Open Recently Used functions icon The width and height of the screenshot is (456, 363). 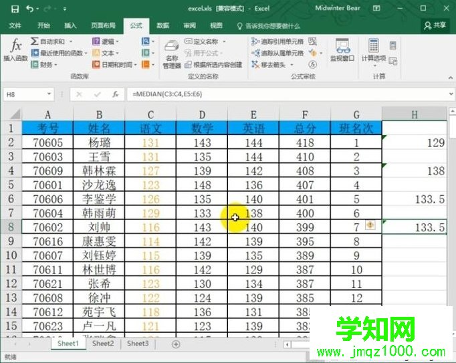35,53
